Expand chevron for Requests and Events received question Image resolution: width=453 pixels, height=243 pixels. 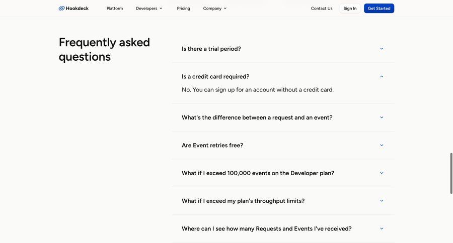tap(382, 228)
